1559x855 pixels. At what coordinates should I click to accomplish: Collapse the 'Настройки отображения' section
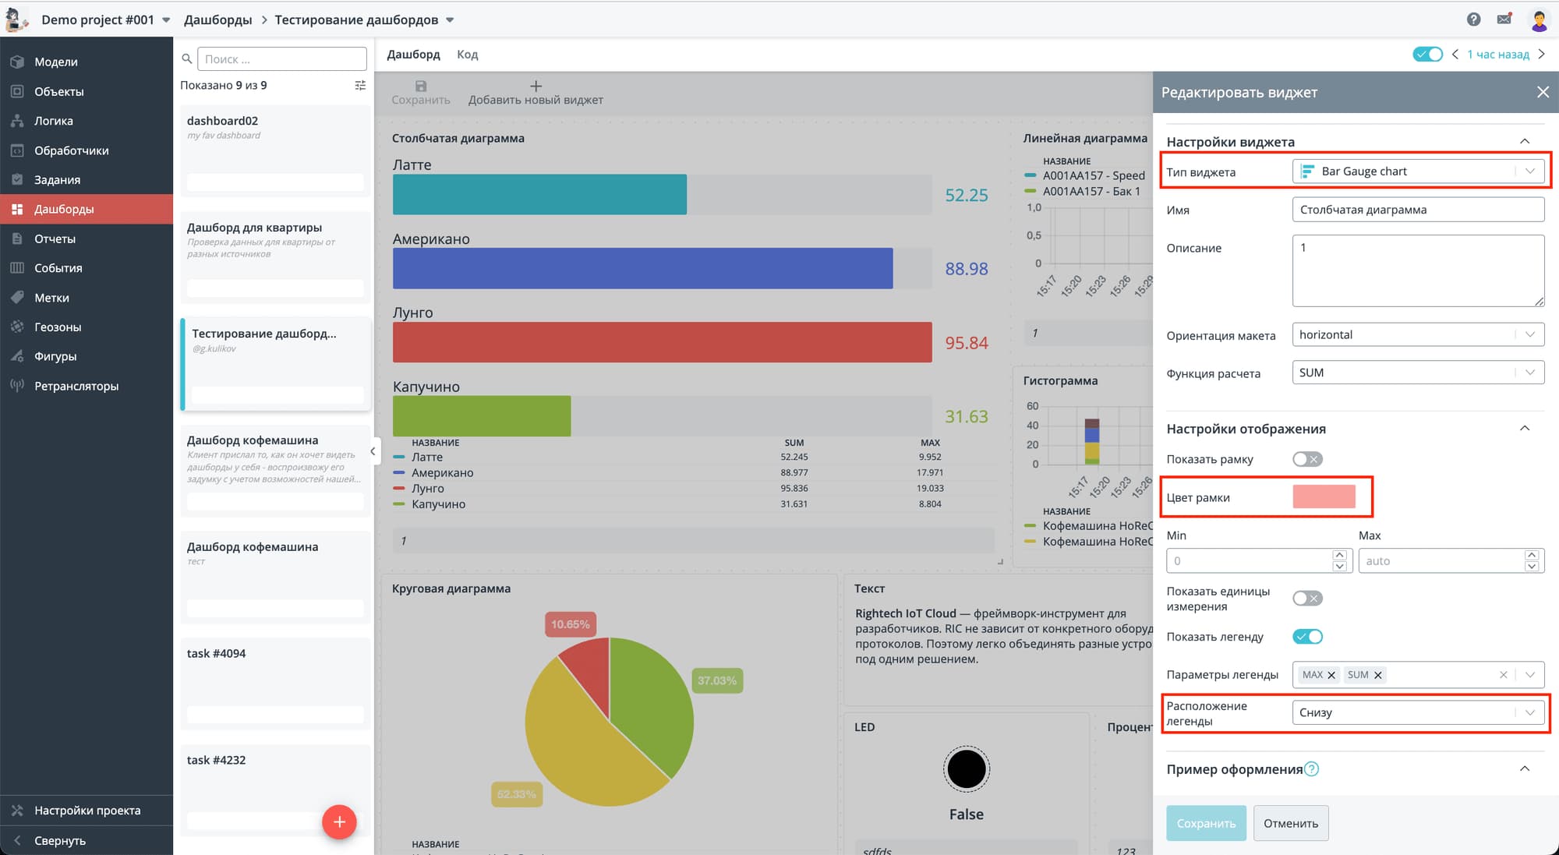1525,429
